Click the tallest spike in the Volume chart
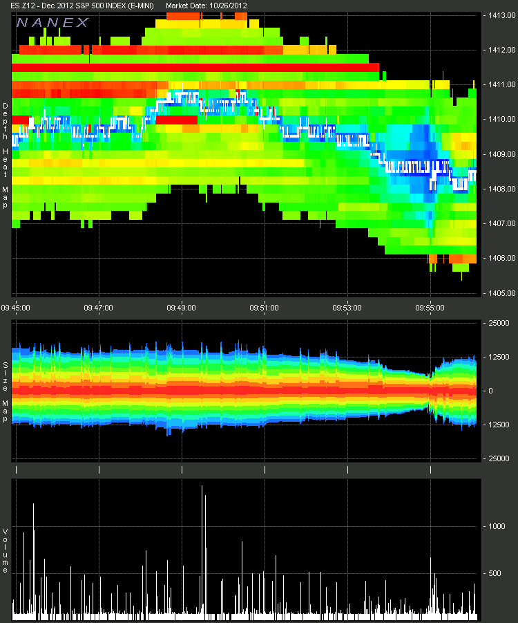This screenshot has width=518, height=623. 202,552
